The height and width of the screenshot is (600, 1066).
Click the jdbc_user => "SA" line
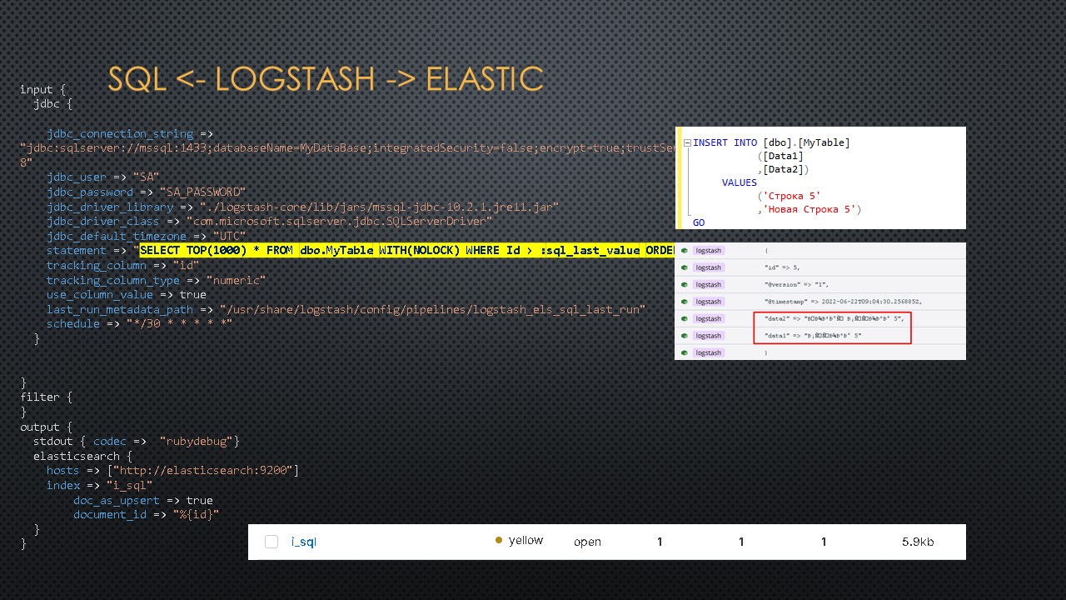point(102,177)
